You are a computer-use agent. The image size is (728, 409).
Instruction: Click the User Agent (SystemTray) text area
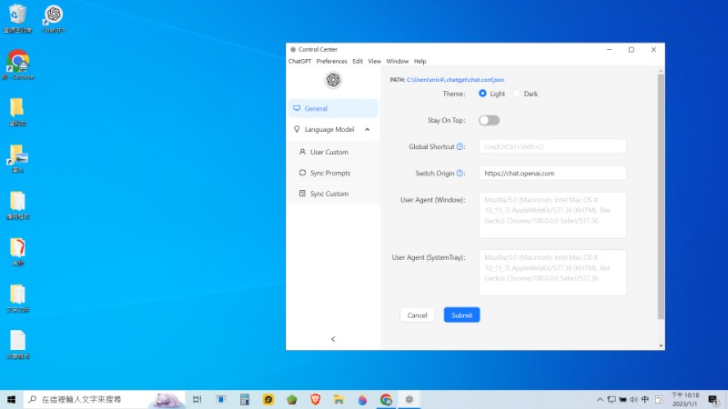(x=552, y=273)
